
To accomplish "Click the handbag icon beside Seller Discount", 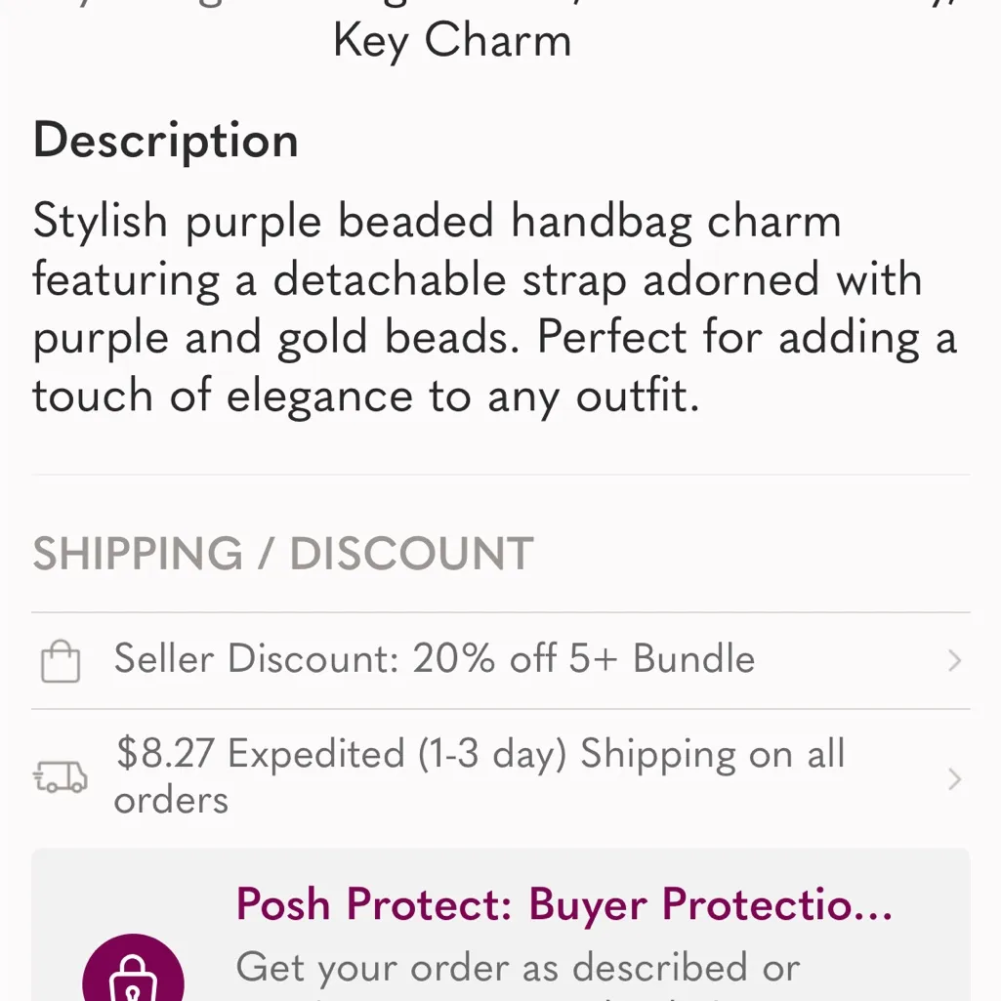I will [61, 659].
